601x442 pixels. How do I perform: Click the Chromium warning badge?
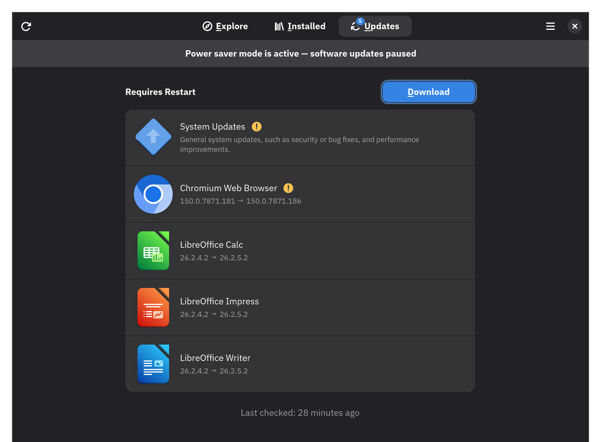tap(288, 188)
